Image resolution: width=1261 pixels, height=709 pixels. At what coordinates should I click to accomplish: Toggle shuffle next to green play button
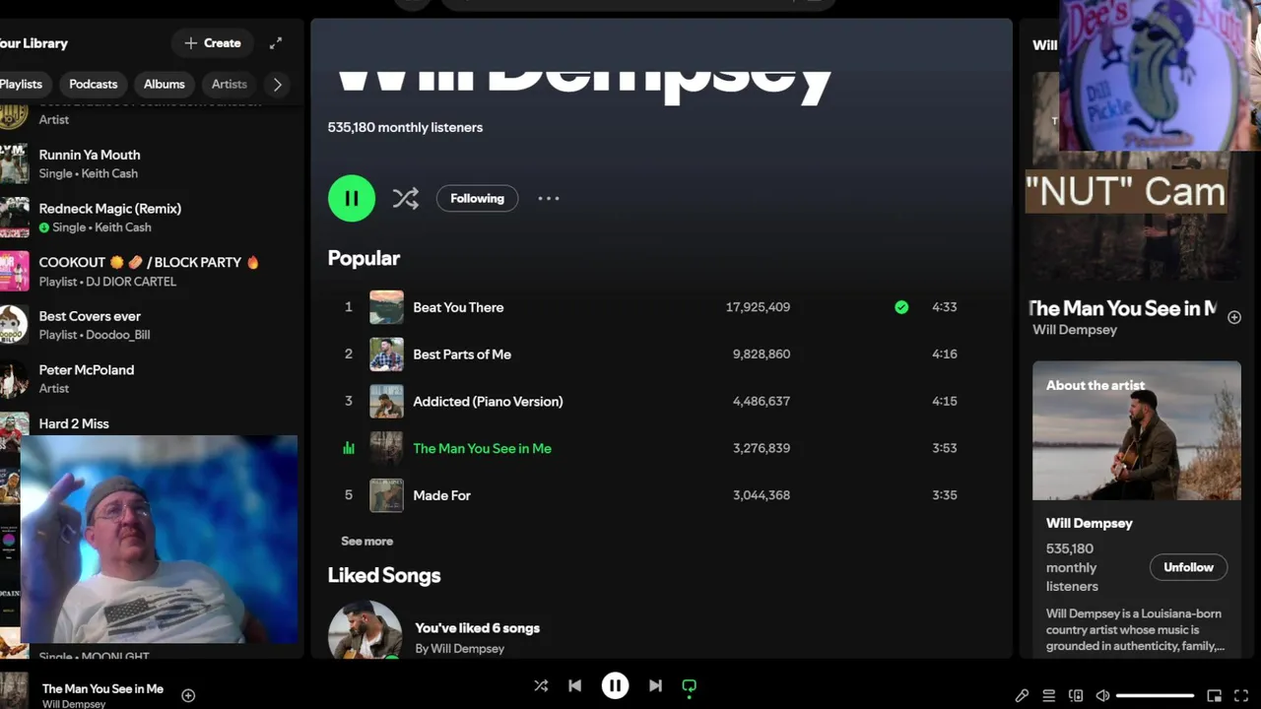click(x=406, y=198)
